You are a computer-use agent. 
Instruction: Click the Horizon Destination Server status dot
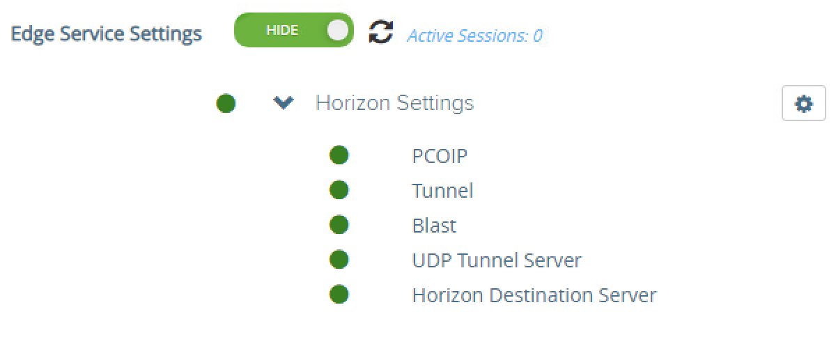click(339, 295)
